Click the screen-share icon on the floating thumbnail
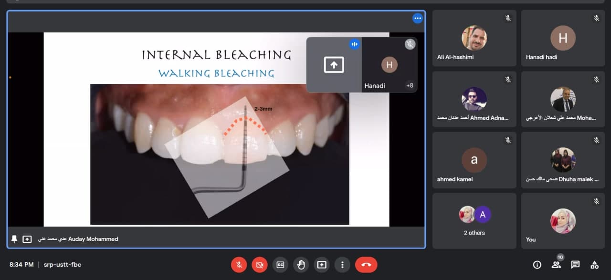The height and width of the screenshot is (280, 611). coord(334,64)
